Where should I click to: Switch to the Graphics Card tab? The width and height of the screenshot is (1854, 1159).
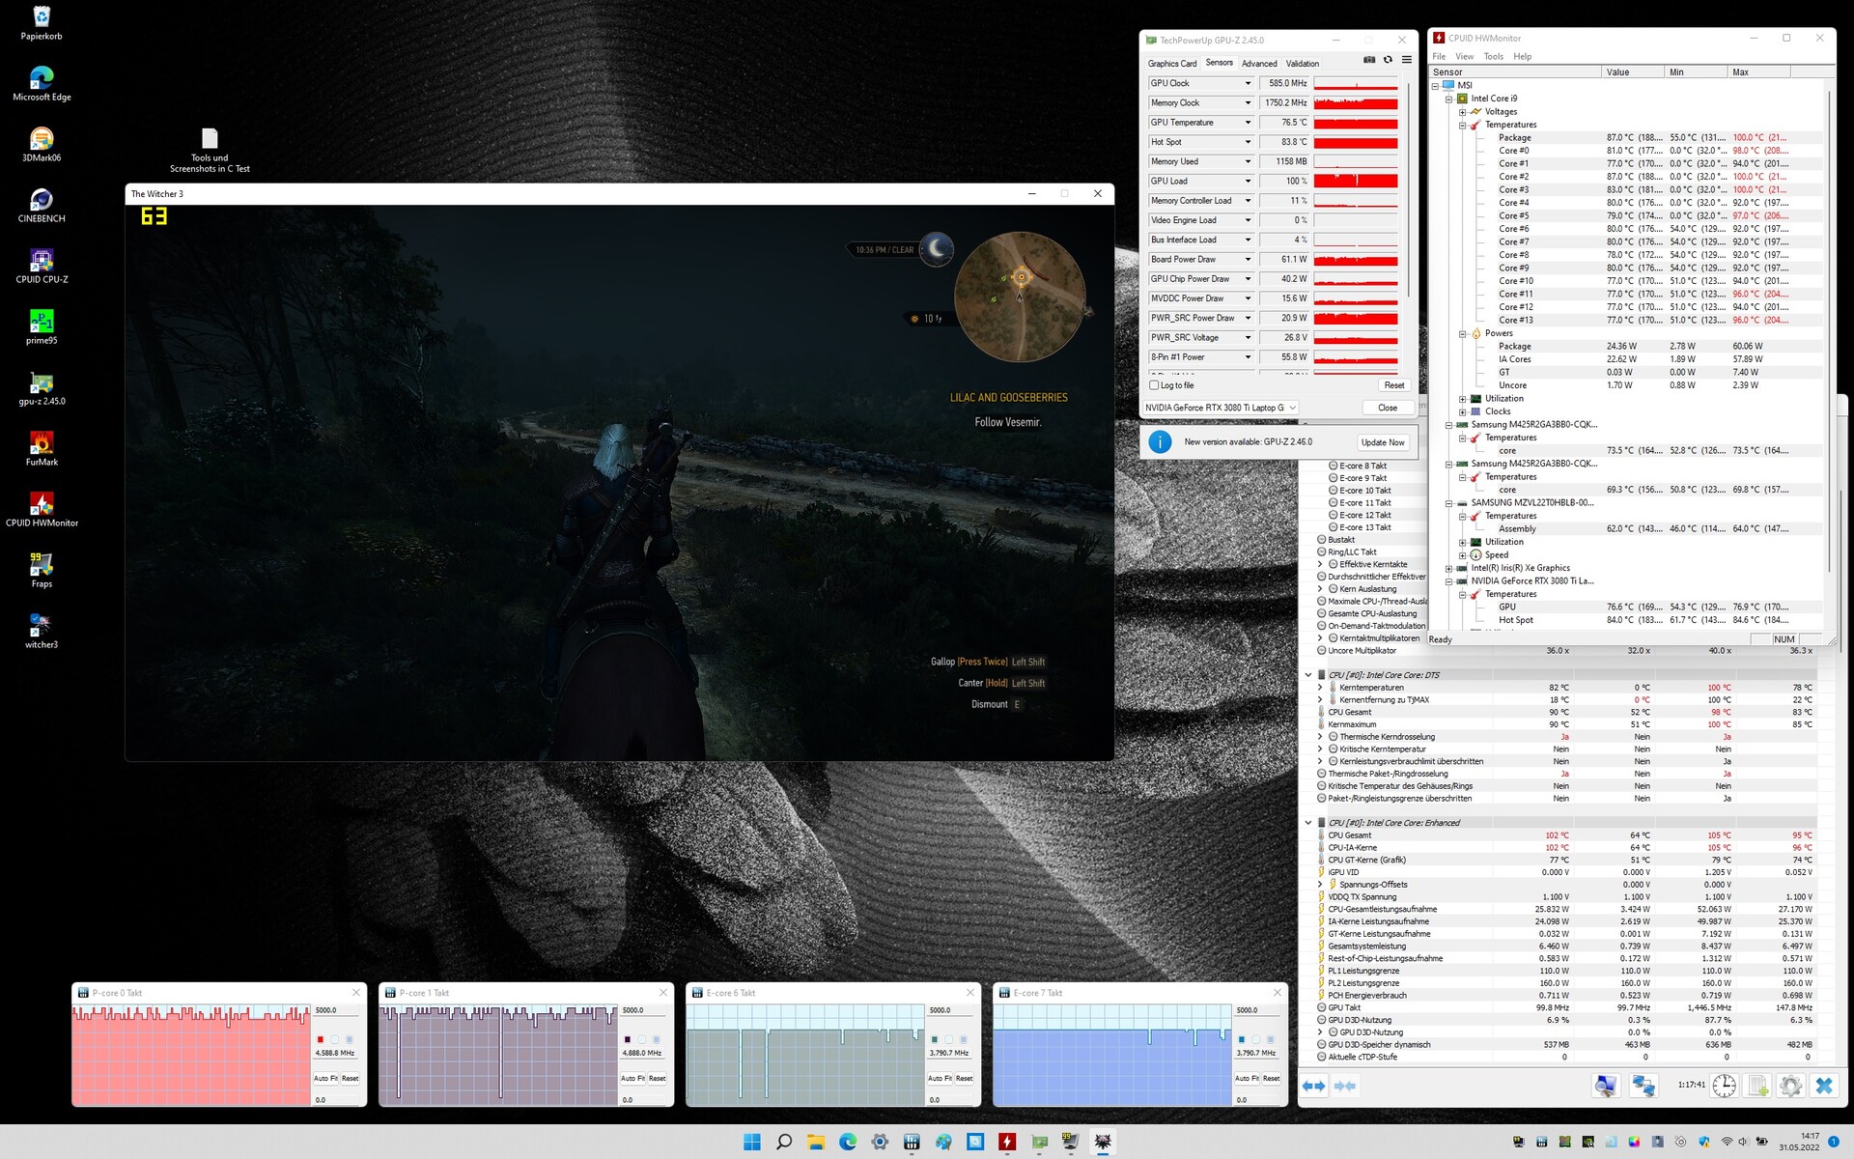pos(1171,64)
